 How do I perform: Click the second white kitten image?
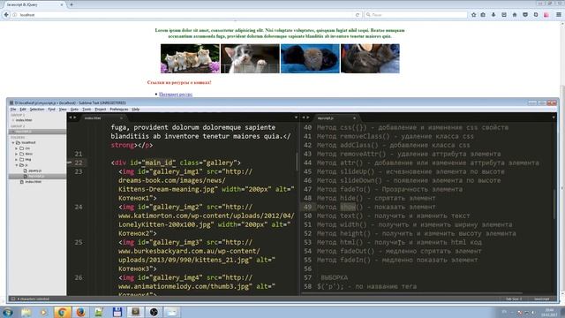click(x=250, y=58)
